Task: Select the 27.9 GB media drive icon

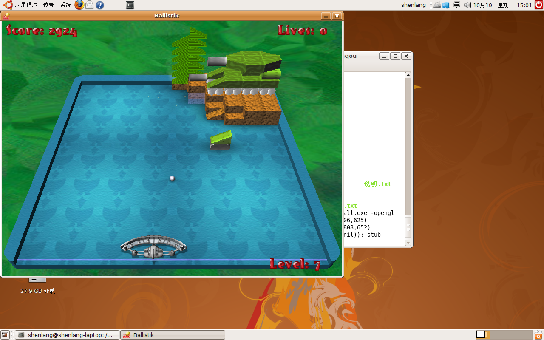Action: point(37,280)
